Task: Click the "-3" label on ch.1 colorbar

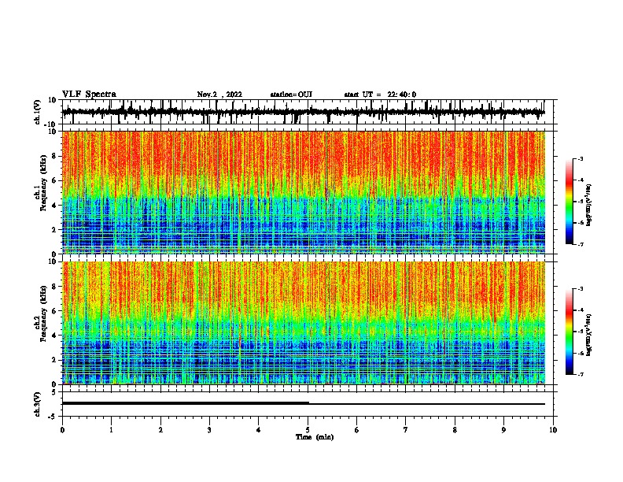Action: point(580,158)
